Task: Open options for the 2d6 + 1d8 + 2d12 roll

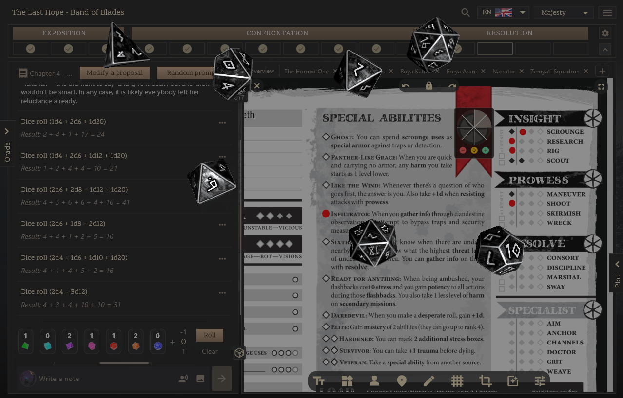Action: pos(222,225)
